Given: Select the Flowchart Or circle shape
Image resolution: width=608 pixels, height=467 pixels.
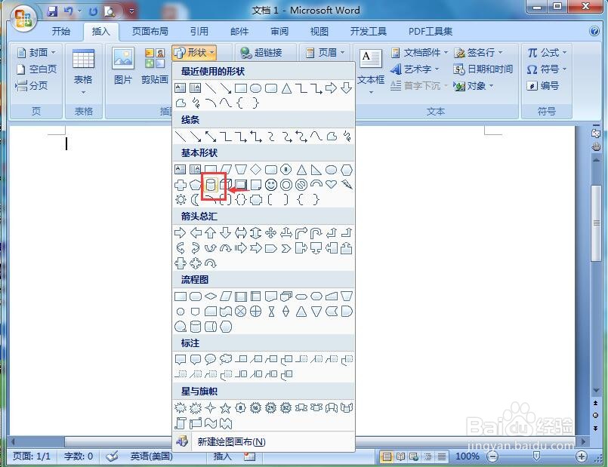Looking at the screenshot, I should pos(256,312).
